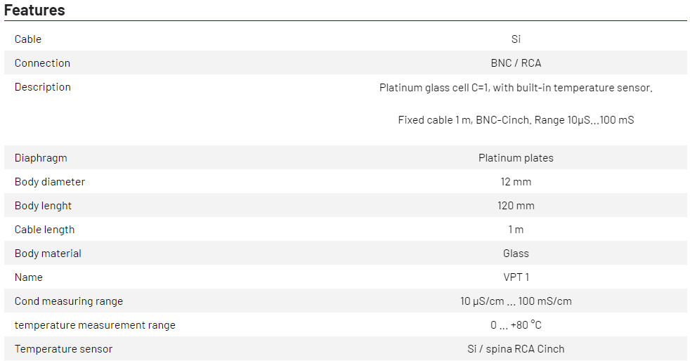Screen dimensions: 690x361
Task: Click the Diaphragm row label
Action: tap(41, 158)
